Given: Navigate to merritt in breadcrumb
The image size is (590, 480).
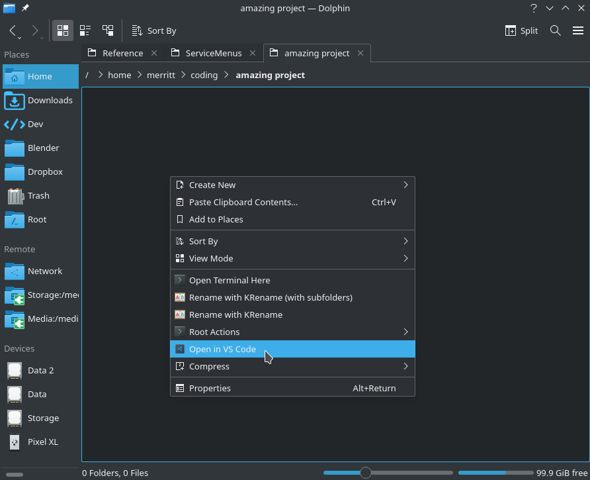Looking at the screenshot, I should point(161,75).
